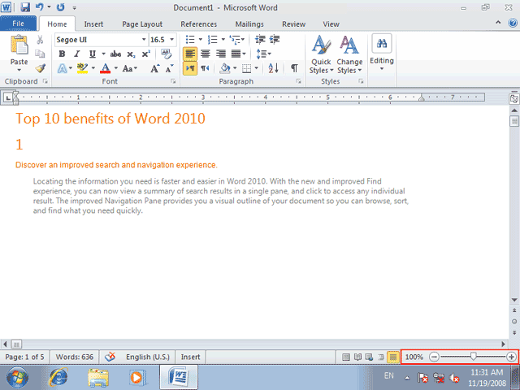The width and height of the screenshot is (520, 390).
Task: Toggle Bold formatting
Action: pyautogui.click(x=62, y=54)
